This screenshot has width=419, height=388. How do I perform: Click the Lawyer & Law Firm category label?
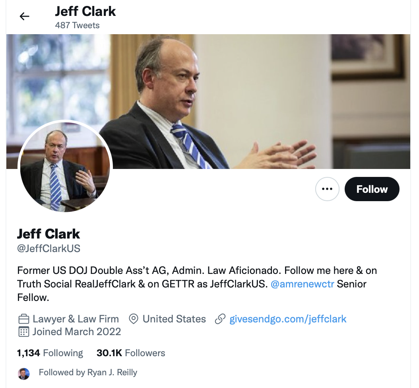(76, 319)
